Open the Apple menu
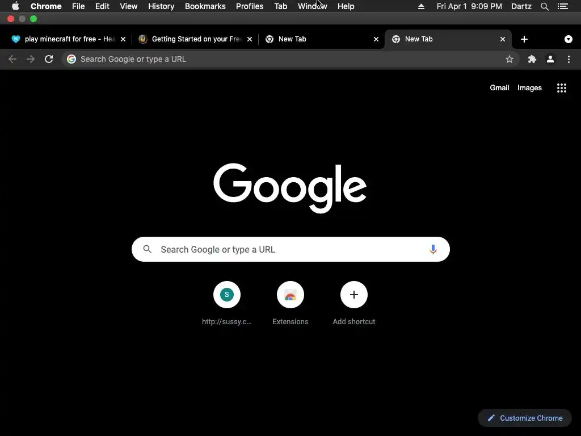 pyautogui.click(x=15, y=6)
